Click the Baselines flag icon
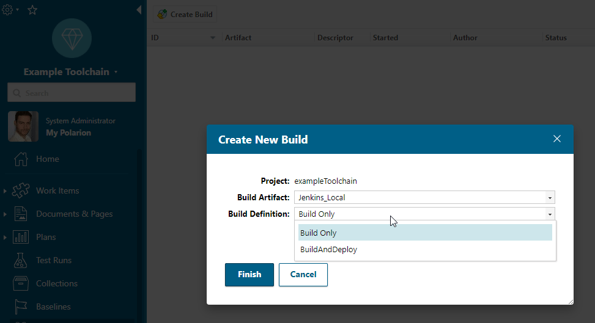This screenshot has width=595, height=323. point(21,307)
